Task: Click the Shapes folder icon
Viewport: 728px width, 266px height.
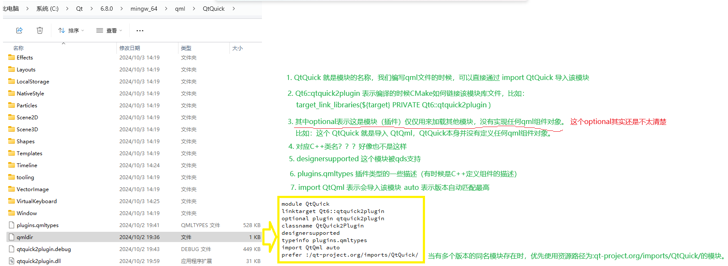Action: point(12,141)
